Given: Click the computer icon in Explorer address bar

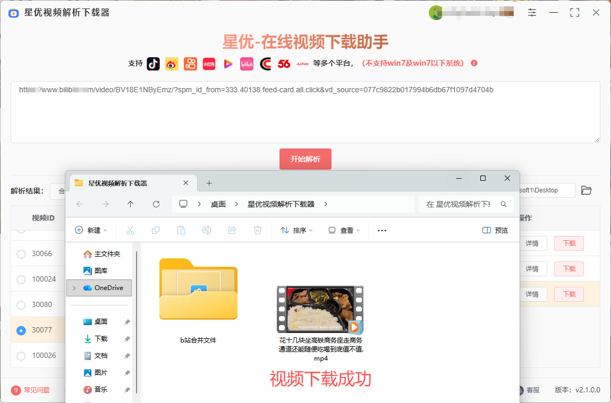Looking at the screenshot, I should [183, 204].
